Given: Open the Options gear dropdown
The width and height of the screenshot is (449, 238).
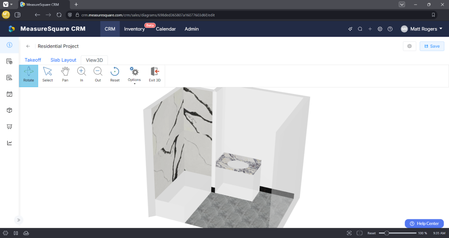Looking at the screenshot, I should click(x=134, y=76).
